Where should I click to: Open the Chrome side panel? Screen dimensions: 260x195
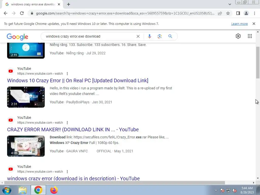click(238, 13)
